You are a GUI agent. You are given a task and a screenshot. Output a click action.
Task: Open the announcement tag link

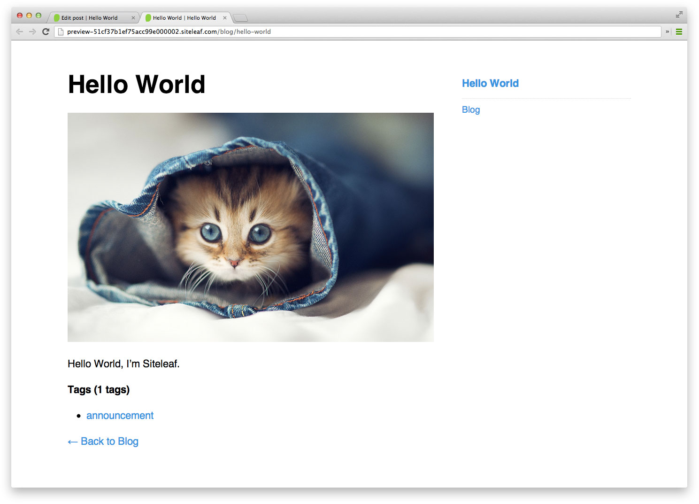(120, 415)
